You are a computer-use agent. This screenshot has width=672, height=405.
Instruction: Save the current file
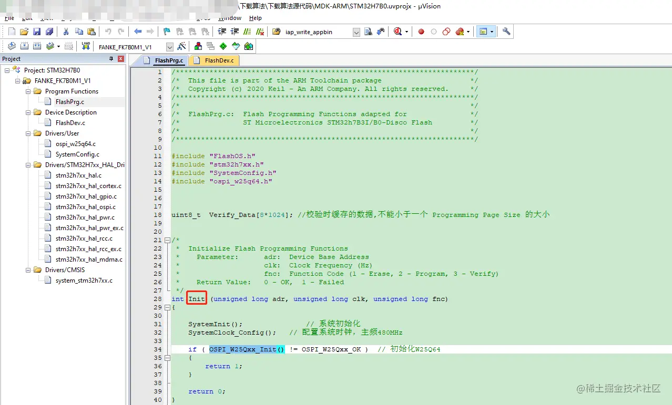37,32
